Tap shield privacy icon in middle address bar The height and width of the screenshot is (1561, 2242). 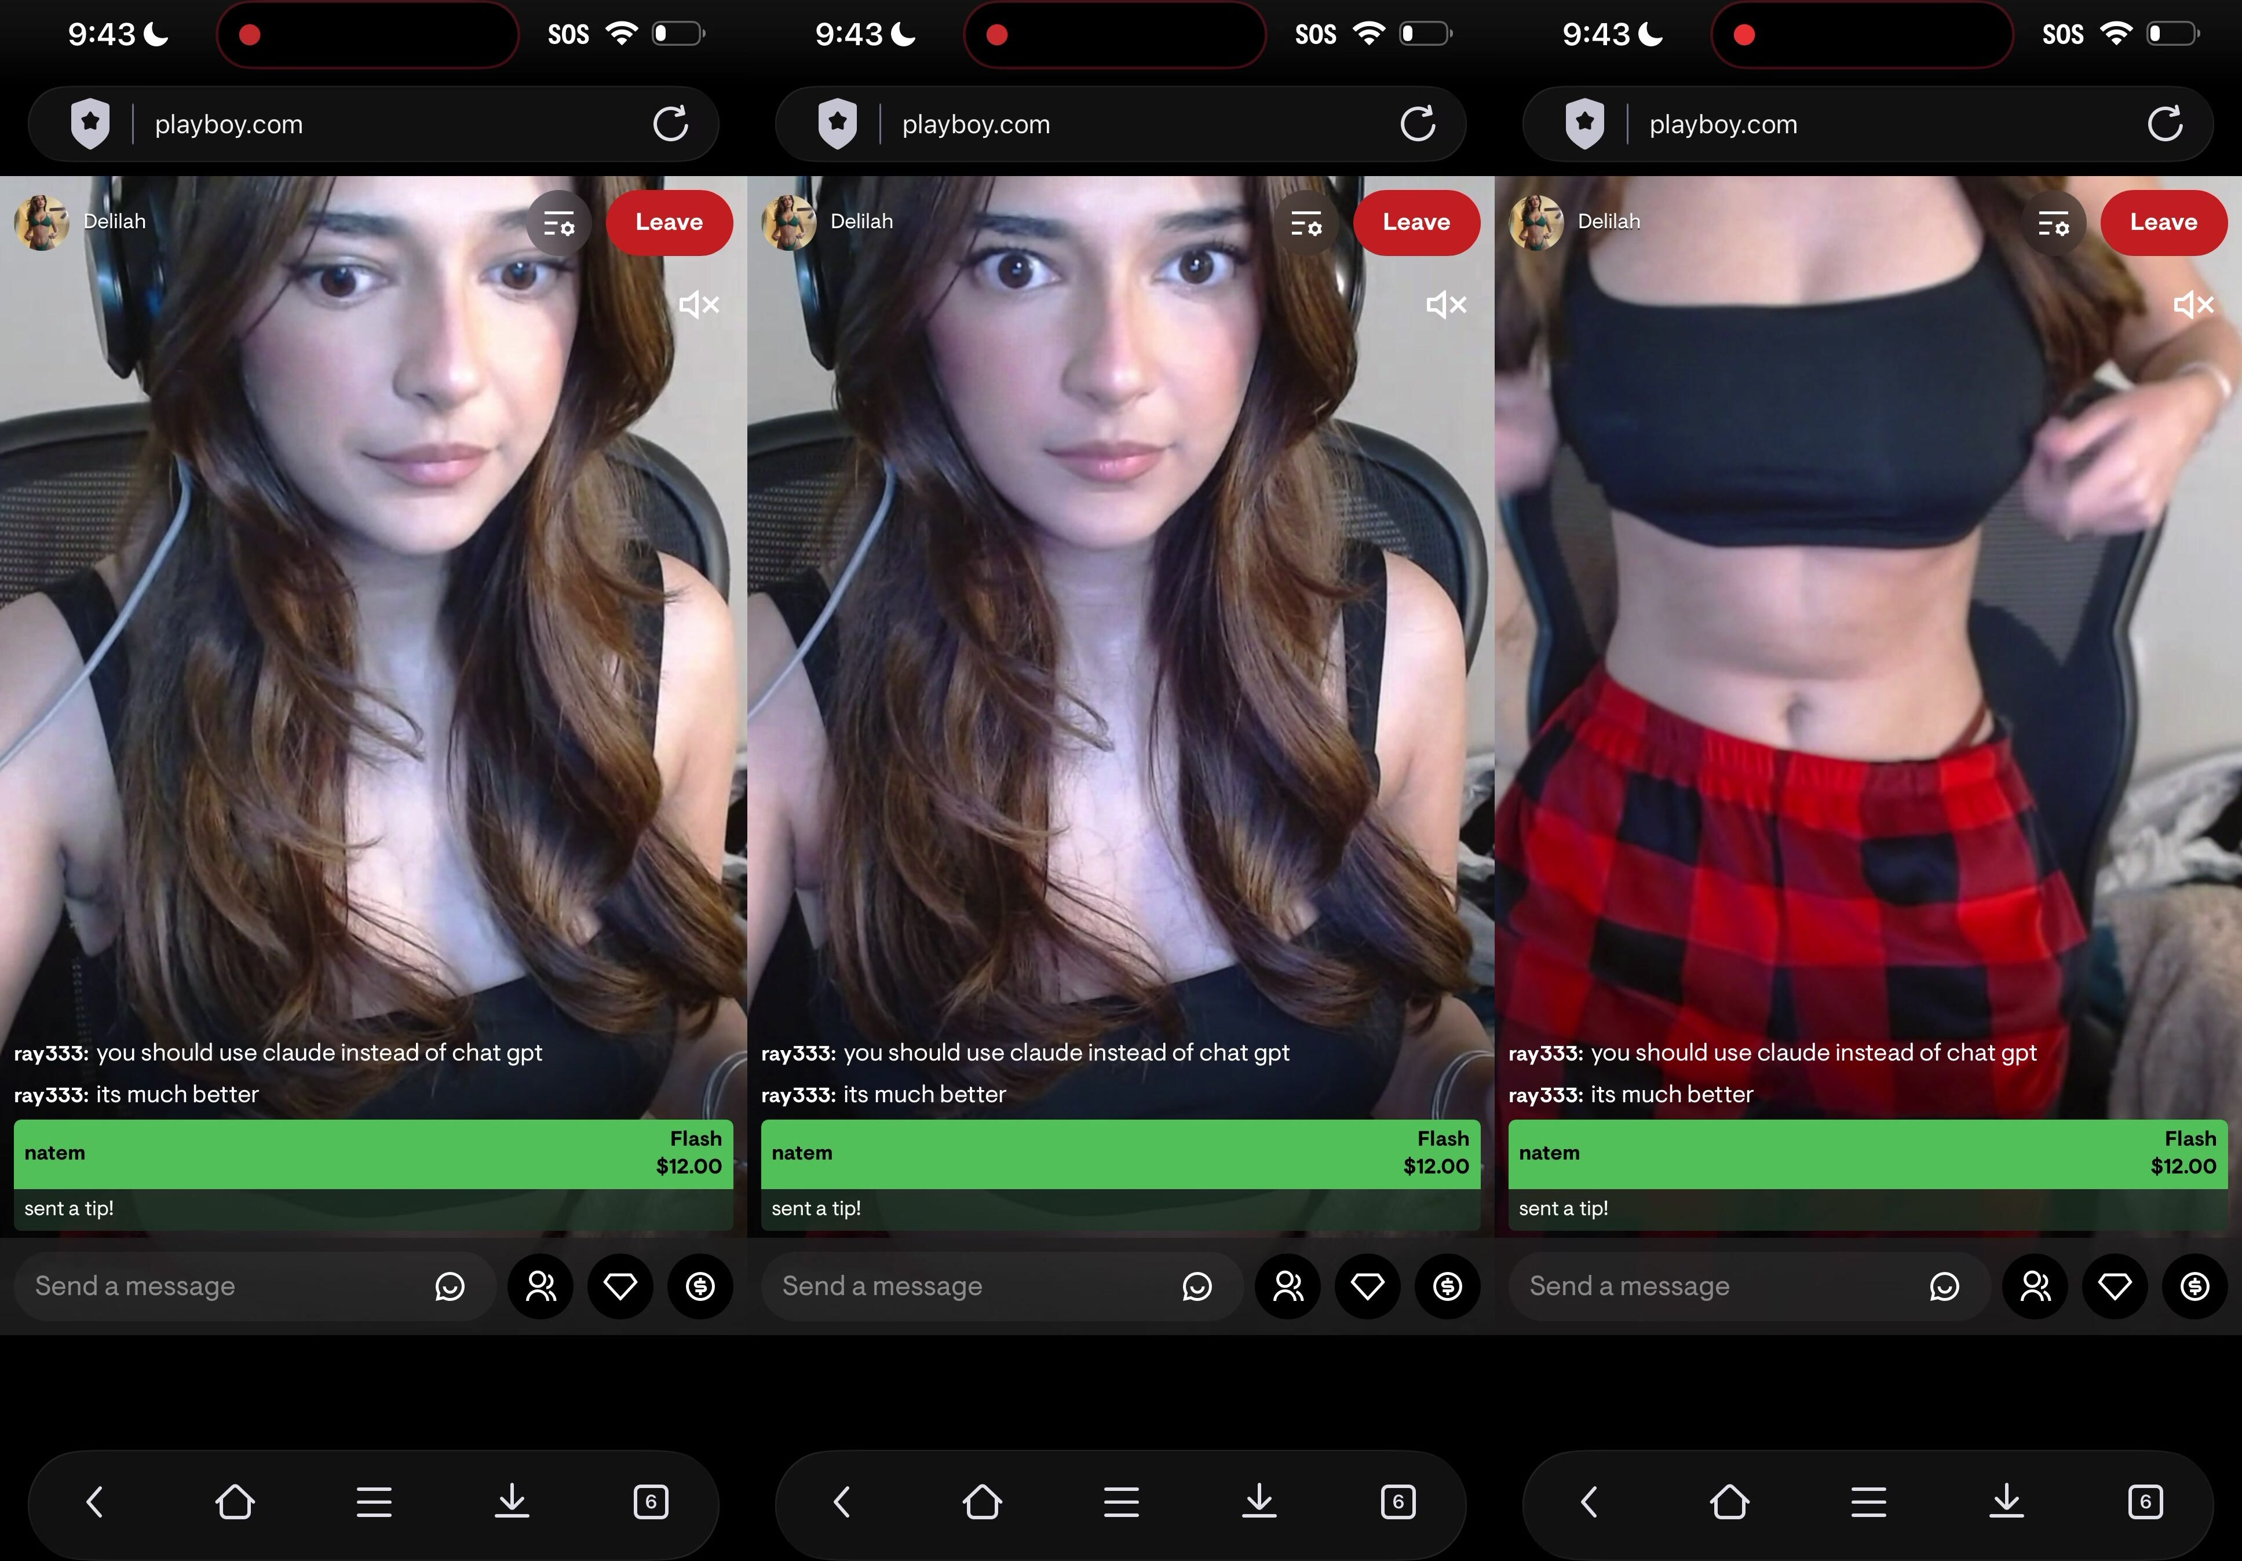point(837,124)
